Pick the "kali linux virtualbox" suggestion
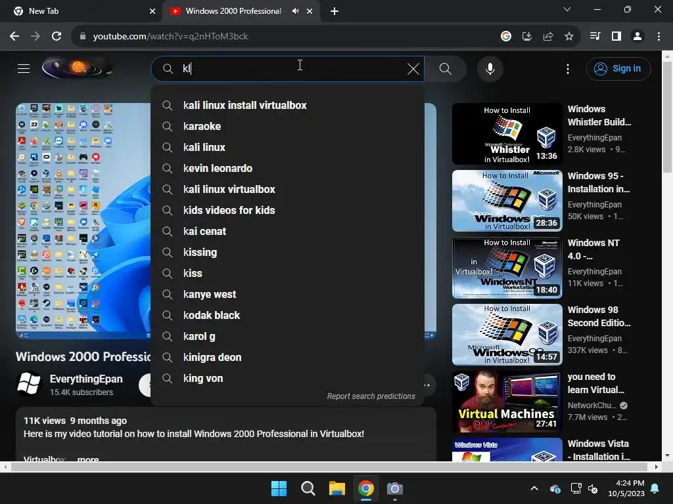 click(287, 190)
